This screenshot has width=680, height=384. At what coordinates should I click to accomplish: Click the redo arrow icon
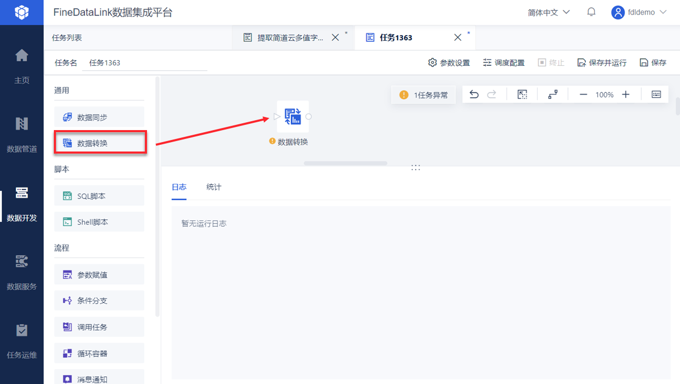click(492, 95)
